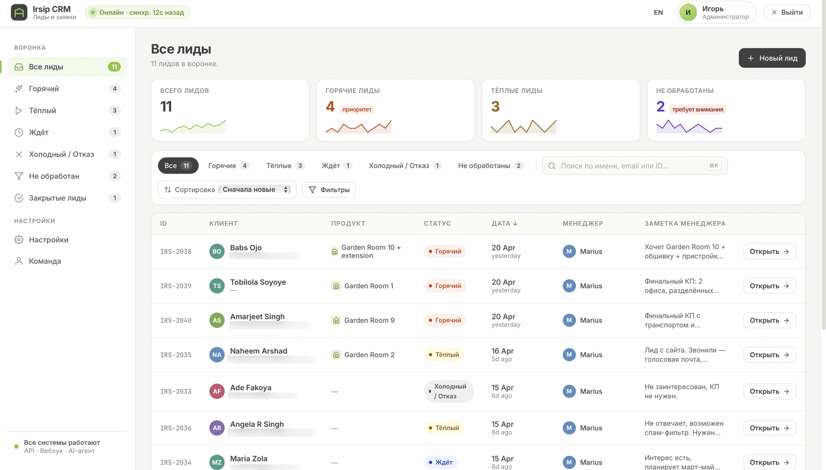The image size is (826, 470).
Task: Click the Настройки gear icon
Action: (x=19, y=240)
